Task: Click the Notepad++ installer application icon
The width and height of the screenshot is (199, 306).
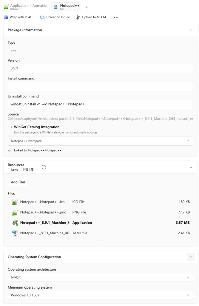Action: [x=15, y=223]
